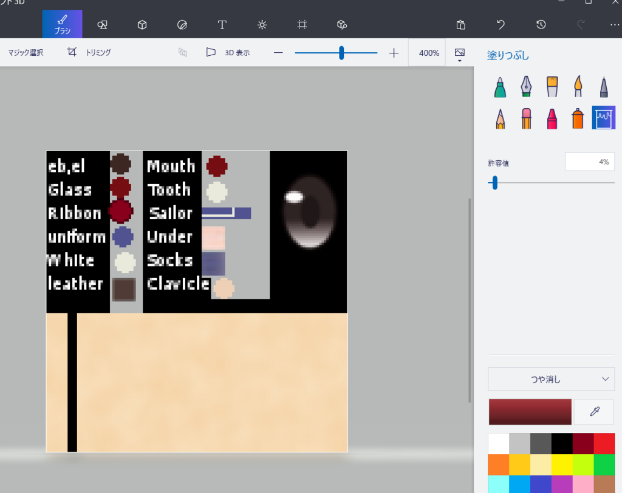
Task: Open the material つや消し dropdown
Action: point(551,379)
